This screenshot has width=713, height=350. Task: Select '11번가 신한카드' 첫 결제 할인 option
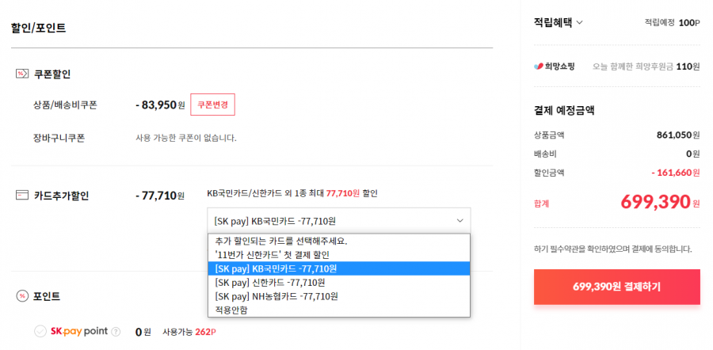pos(339,254)
